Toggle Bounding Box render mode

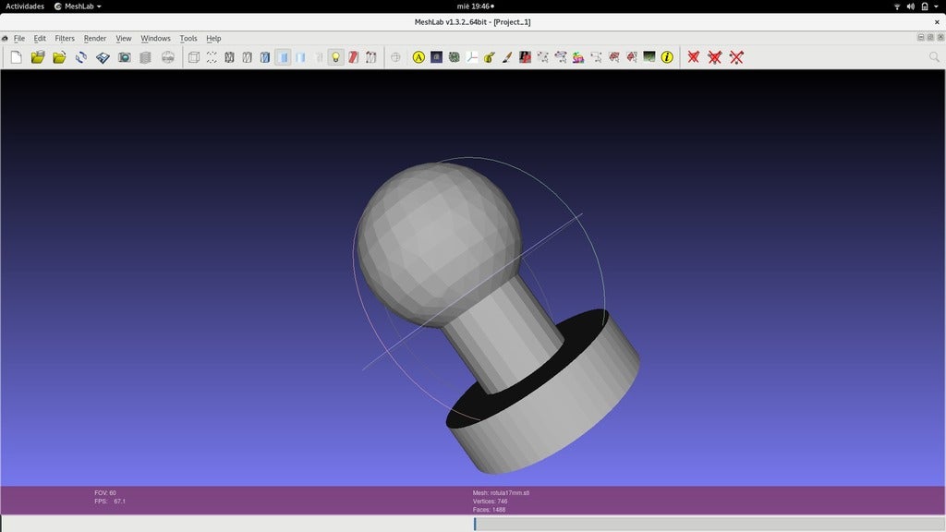coord(194,57)
